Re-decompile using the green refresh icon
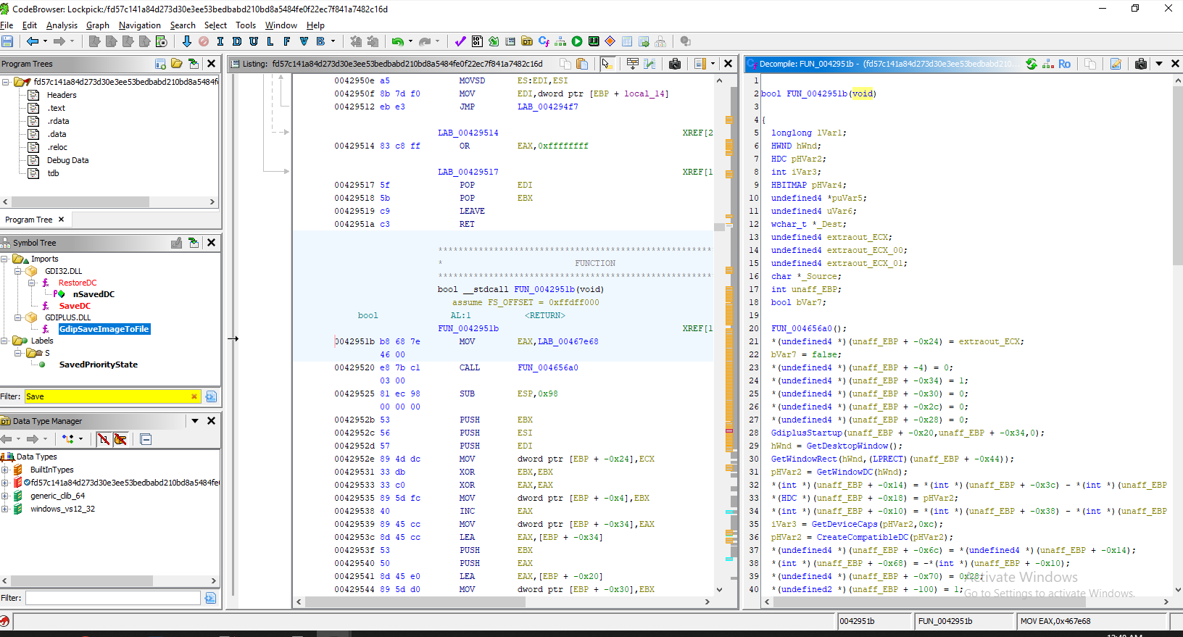Viewport: 1183px width, 637px height. pyautogui.click(x=1031, y=64)
